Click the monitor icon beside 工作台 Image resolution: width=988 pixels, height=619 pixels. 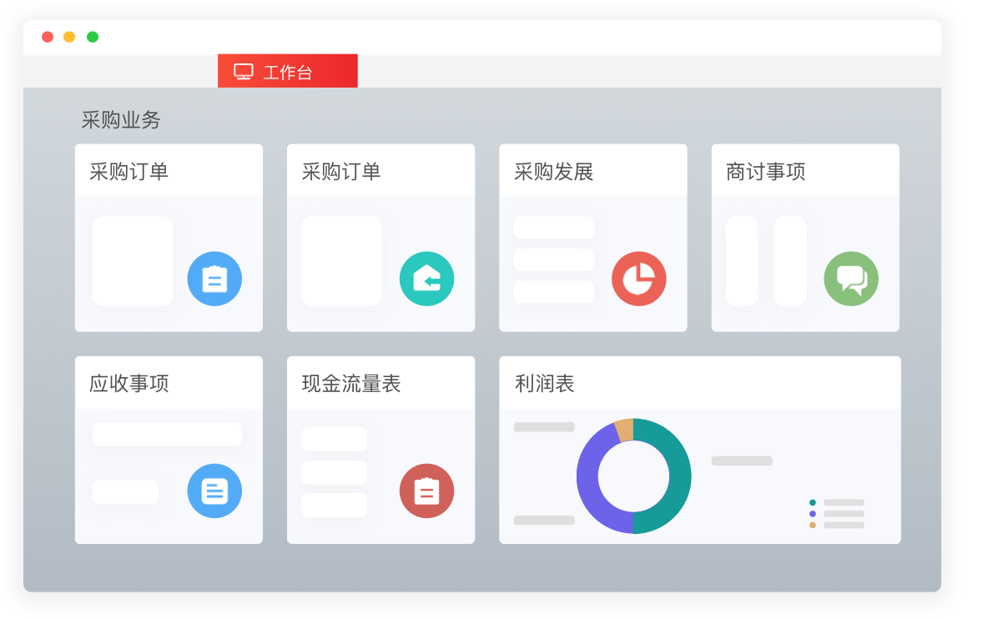click(x=243, y=72)
